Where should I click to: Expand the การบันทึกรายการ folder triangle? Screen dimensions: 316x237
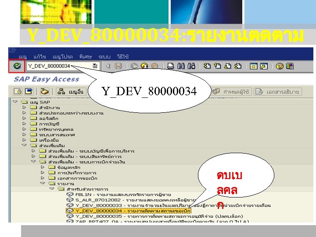43,172
